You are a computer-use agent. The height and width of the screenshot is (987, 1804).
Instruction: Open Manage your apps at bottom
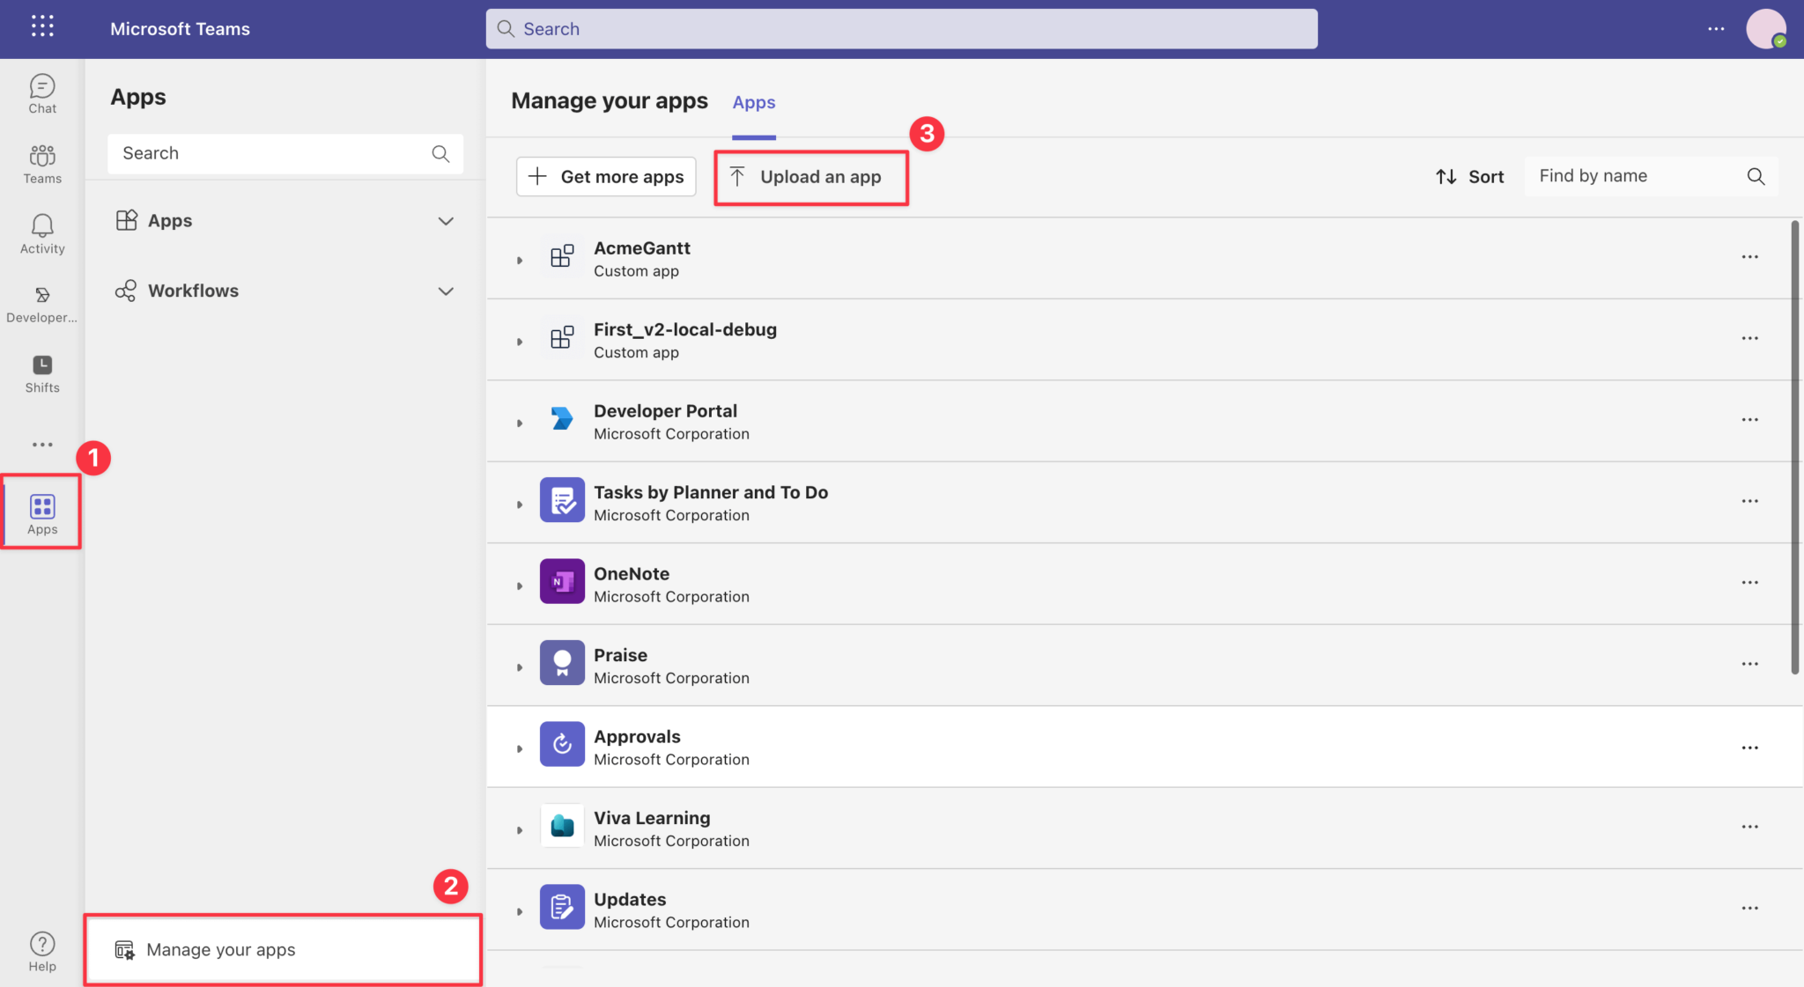pyautogui.click(x=283, y=949)
